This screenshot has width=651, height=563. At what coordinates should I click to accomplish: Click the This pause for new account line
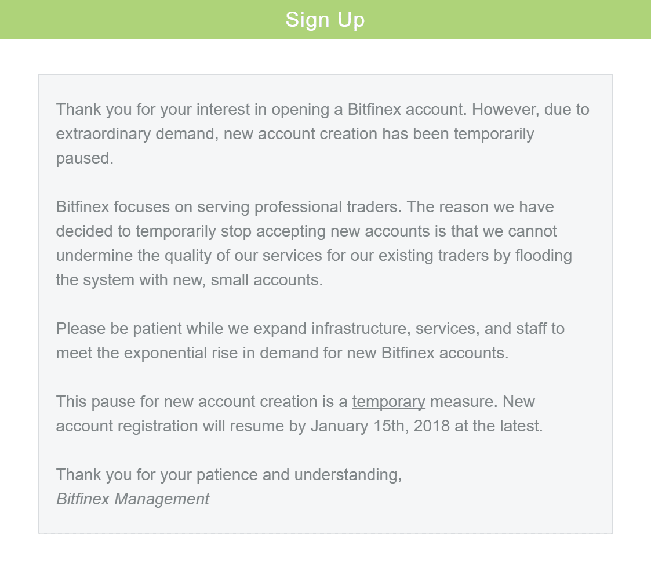[x=295, y=402]
